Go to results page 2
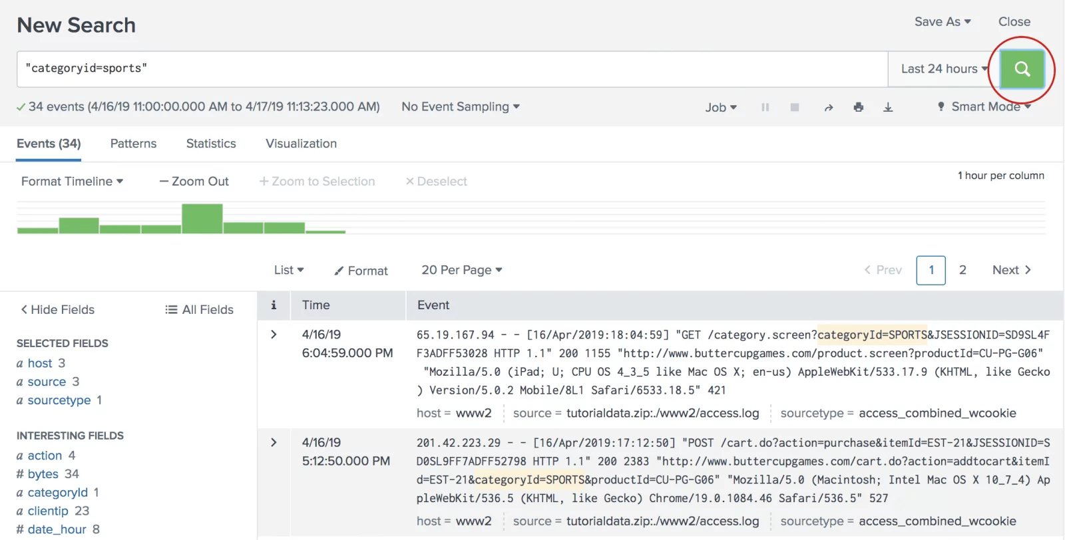The height and width of the screenshot is (540, 1065). [962, 270]
